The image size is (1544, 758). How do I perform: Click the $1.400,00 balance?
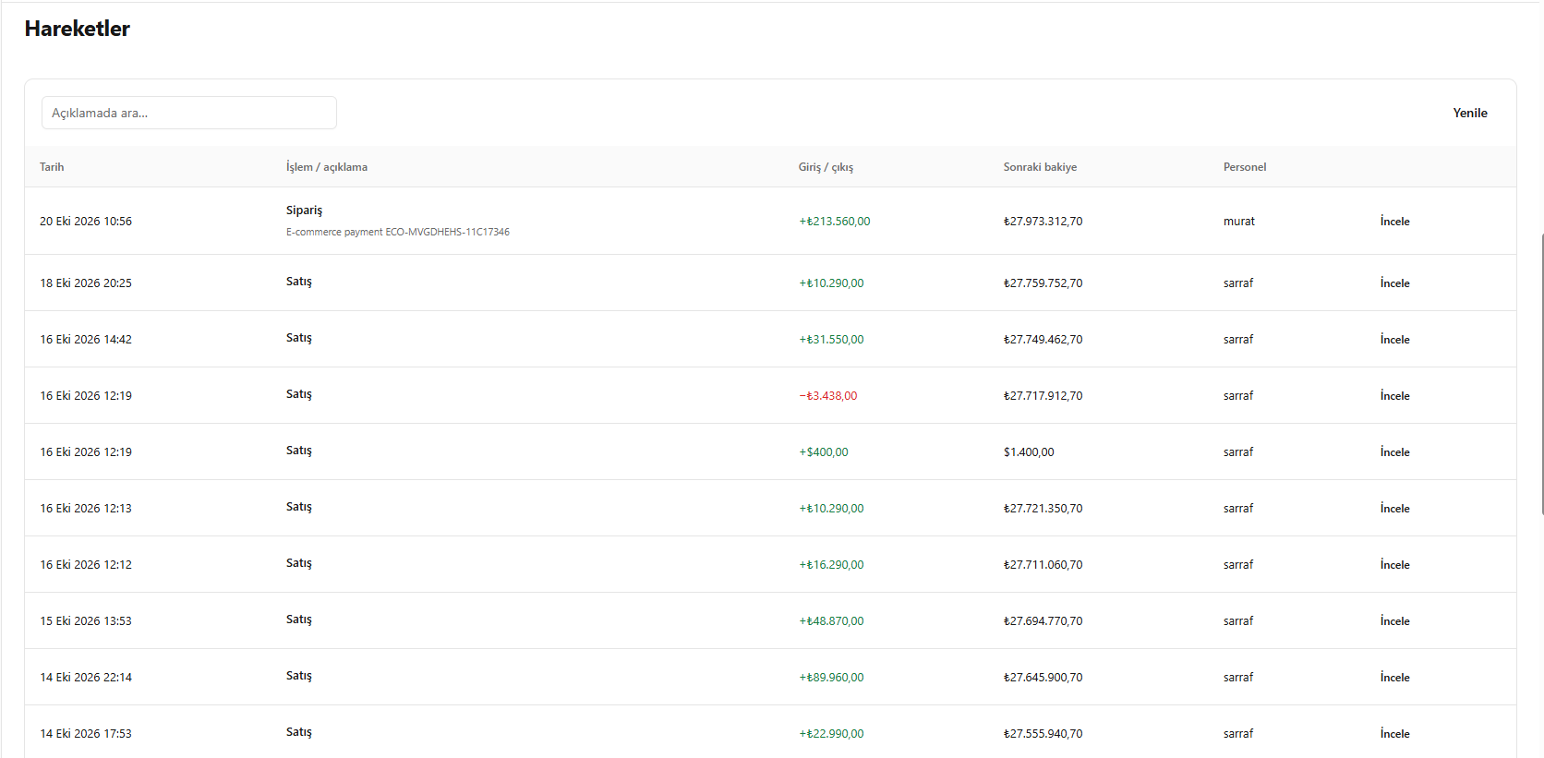1029,452
